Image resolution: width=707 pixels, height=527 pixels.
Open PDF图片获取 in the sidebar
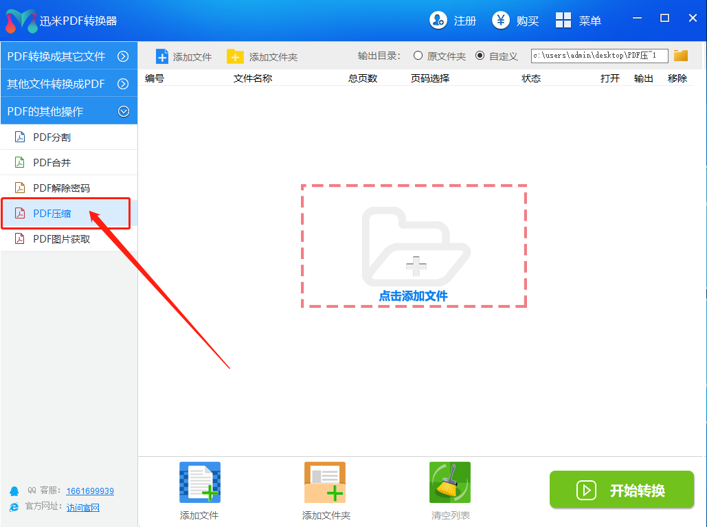pyautogui.click(x=61, y=239)
